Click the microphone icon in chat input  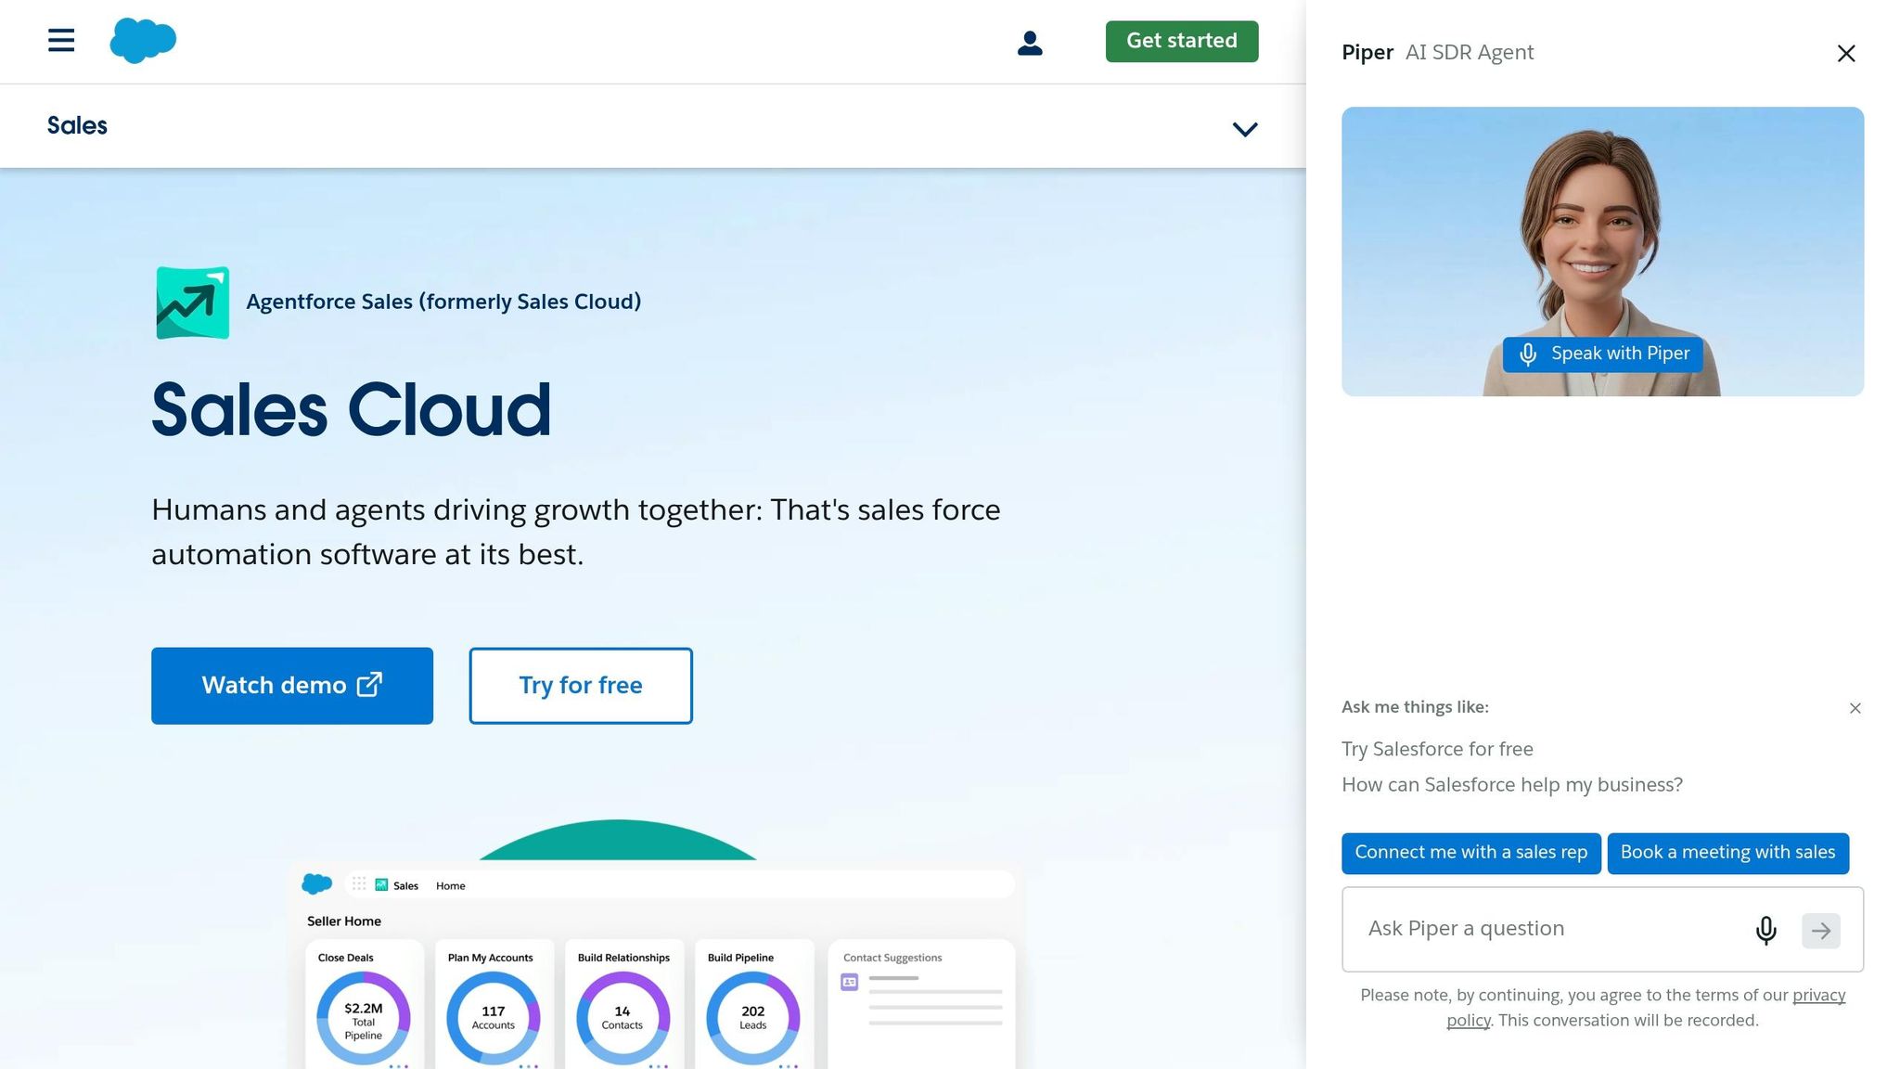coord(1766,930)
